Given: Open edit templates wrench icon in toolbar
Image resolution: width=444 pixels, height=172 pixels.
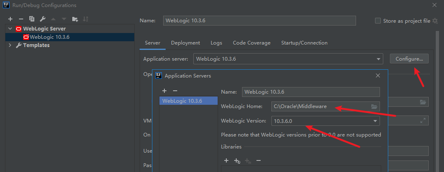Looking at the screenshot, I should [x=43, y=19].
